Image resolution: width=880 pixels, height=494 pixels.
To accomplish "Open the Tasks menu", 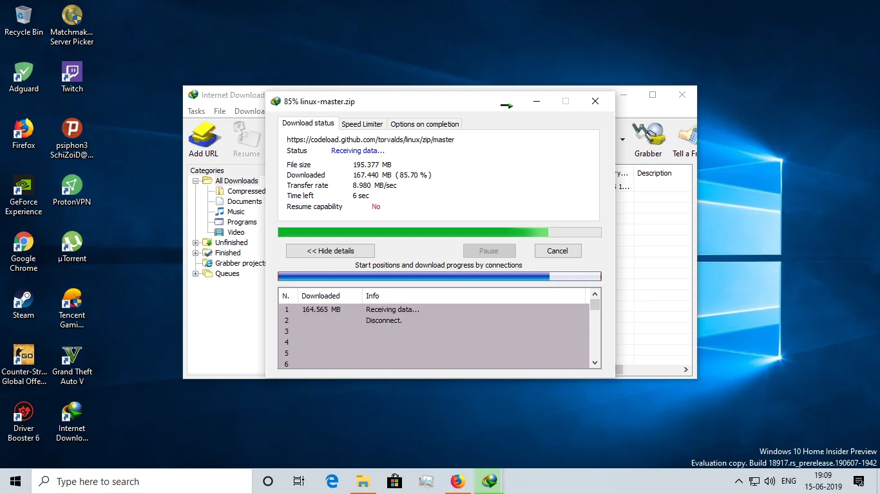I will point(196,111).
